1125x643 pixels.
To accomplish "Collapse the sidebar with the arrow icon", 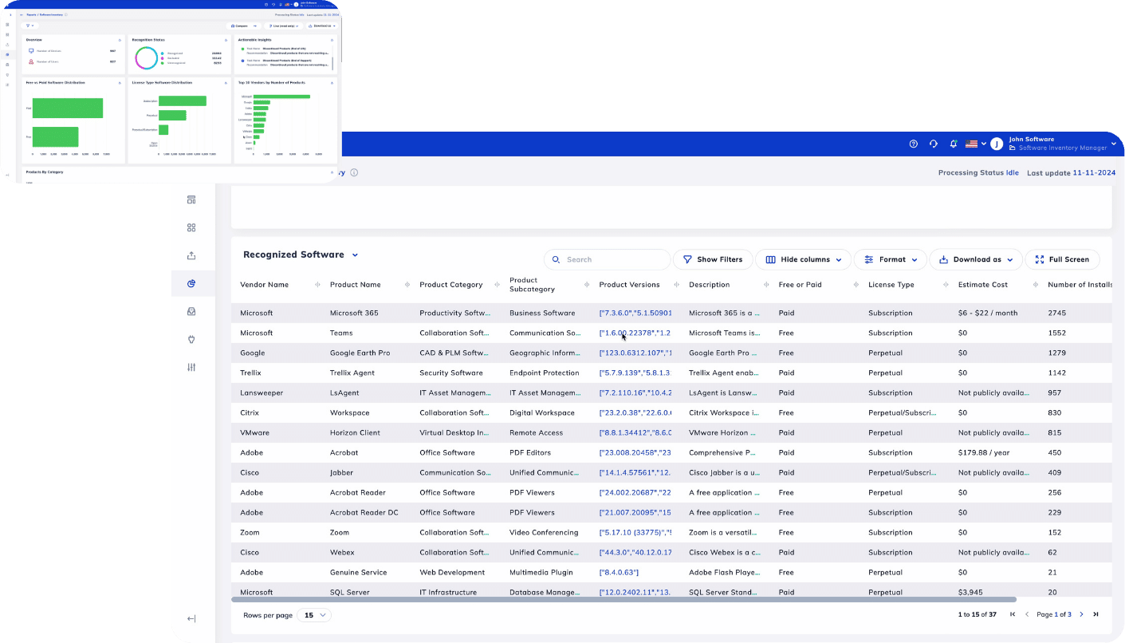I will click(191, 618).
